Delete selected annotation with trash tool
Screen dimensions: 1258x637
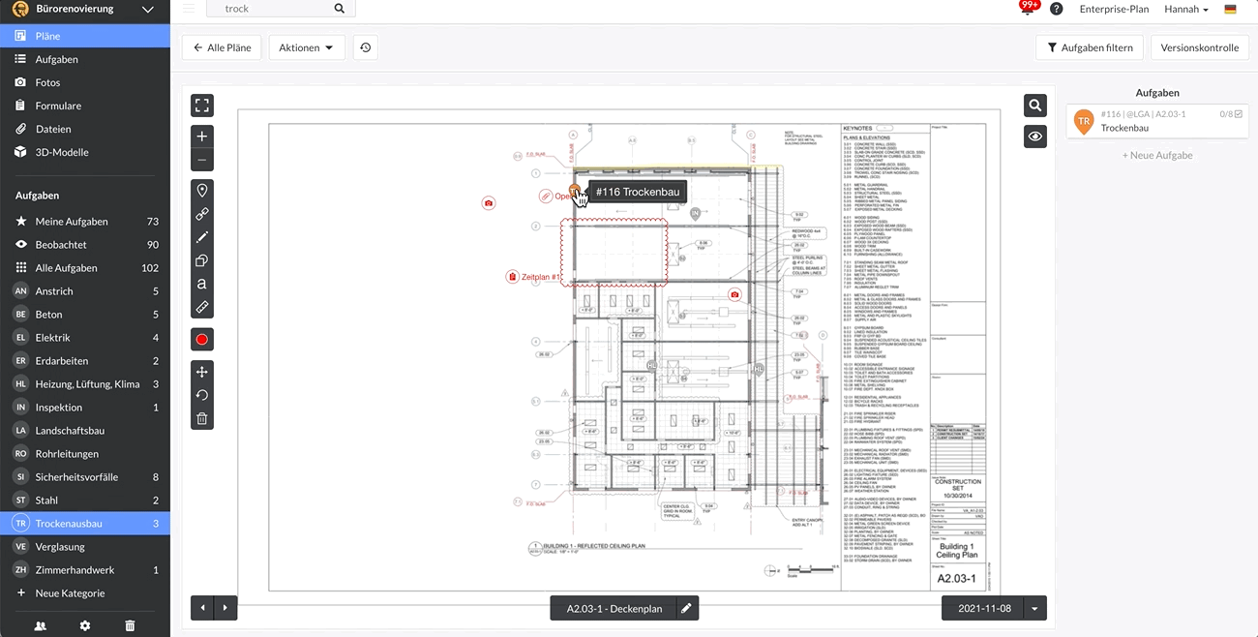(201, 418)
